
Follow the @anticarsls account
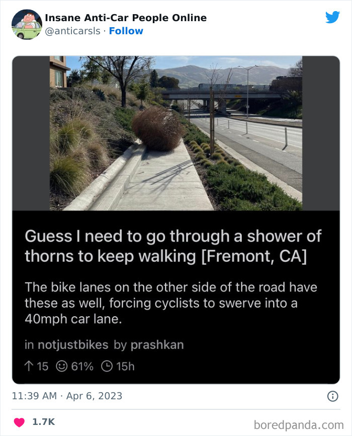[x=126, y=31]
